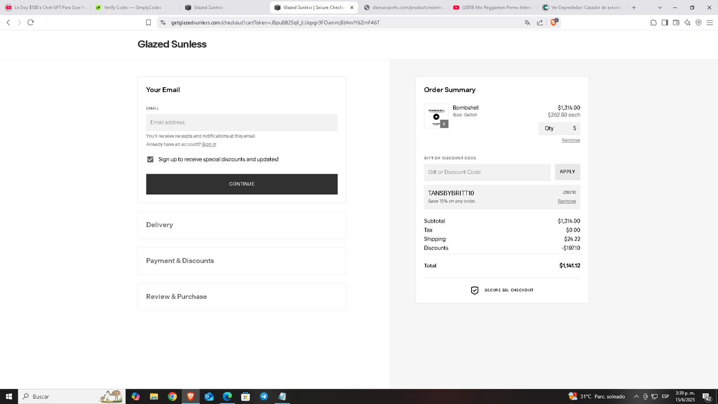This screenshot has width=718, height=404.
Task: Go back to previous page
Action: point(8,22)
